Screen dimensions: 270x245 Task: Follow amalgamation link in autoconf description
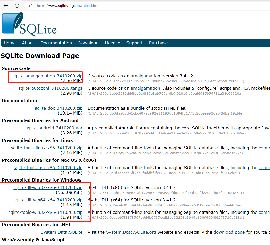[x=145, y=88]
